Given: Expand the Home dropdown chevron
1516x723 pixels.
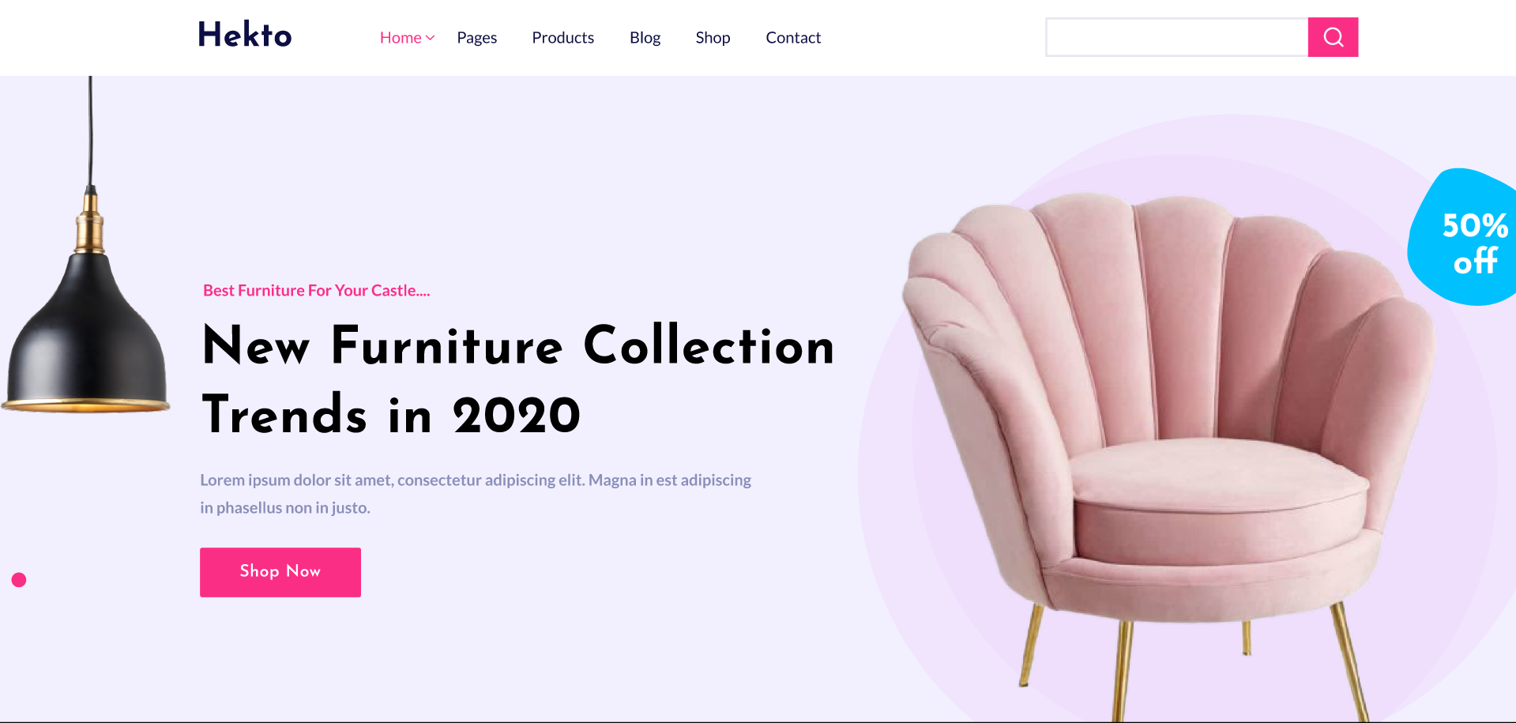Looking at the screenshot, I should tap(431, 38).
